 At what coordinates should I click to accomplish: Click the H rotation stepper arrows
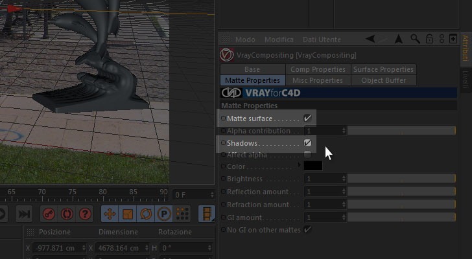(x=209, y=248)
